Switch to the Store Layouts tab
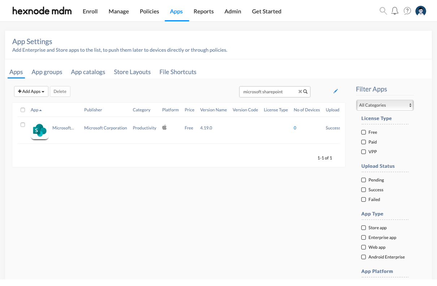This screenshot has width=437, height=286. coord(132,72)
